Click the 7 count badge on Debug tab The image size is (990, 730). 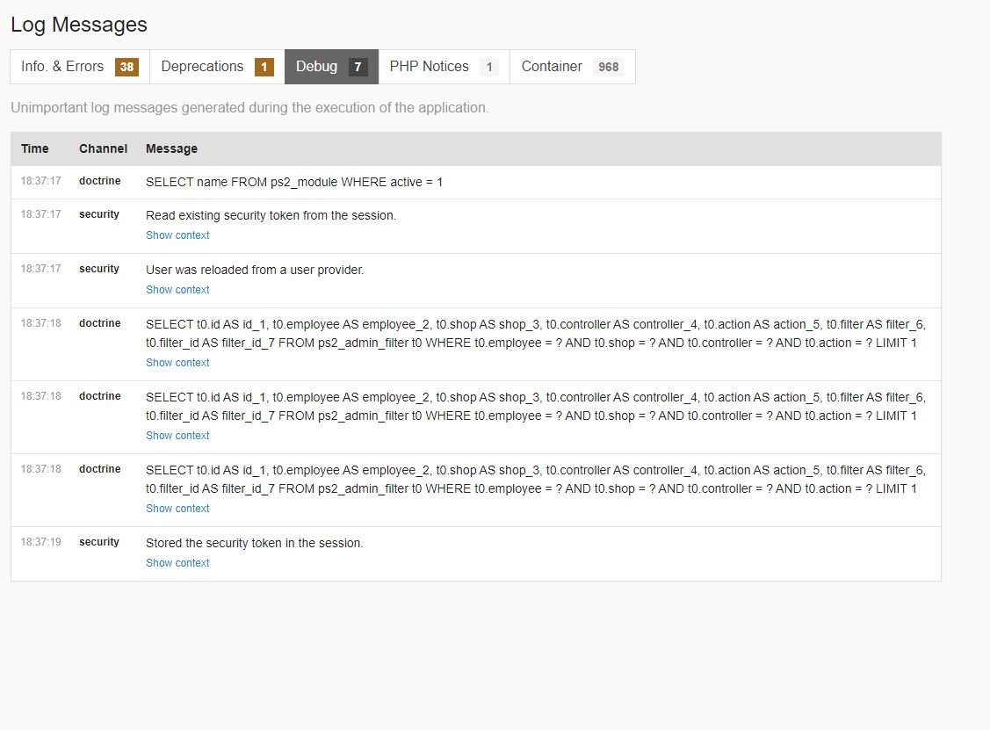[358, 67]
